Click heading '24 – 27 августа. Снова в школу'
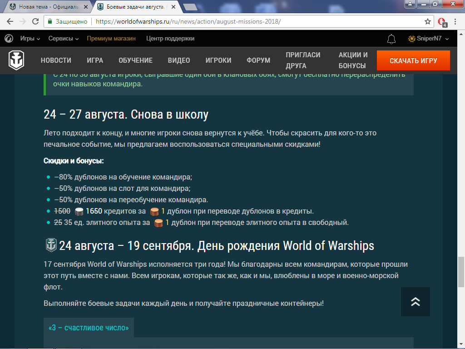The width and height of the screenshot is (465, 349). tap(126, 114)
